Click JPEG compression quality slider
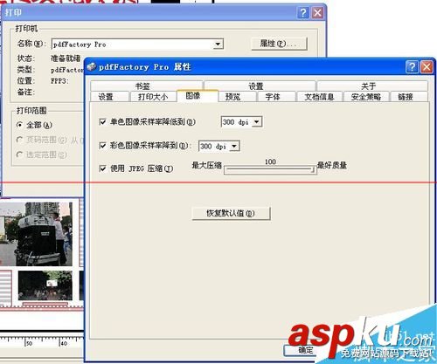 [x=270, y=170]
